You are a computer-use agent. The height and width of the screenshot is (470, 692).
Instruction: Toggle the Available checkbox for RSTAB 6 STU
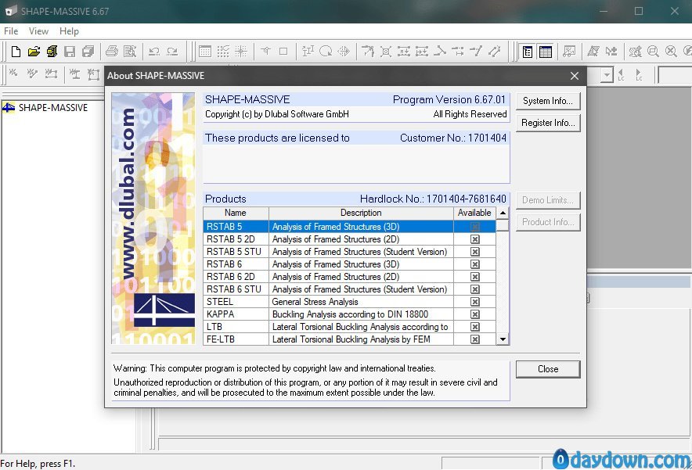[x=475, y=289]
